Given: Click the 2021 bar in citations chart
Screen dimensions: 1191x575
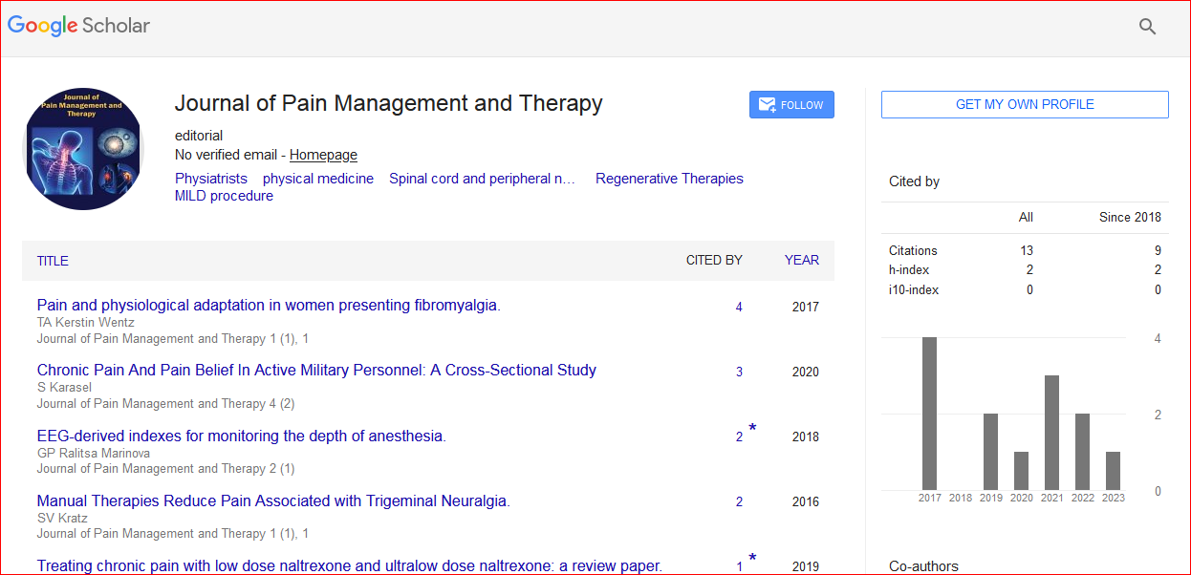Looking at the screenshot, I should tap(1051, 433).
